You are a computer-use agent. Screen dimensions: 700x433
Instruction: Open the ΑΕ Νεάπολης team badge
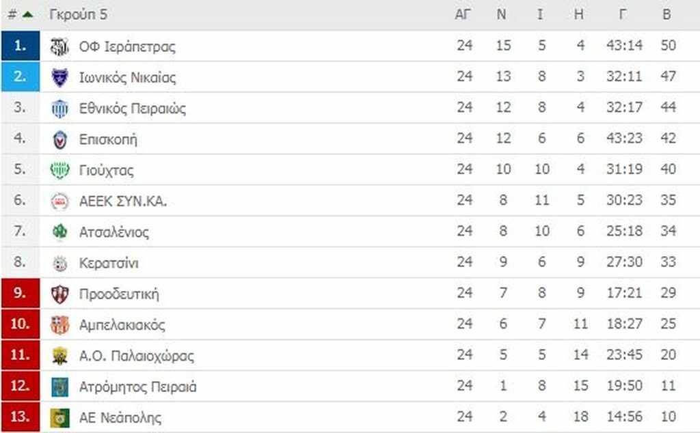60,417
